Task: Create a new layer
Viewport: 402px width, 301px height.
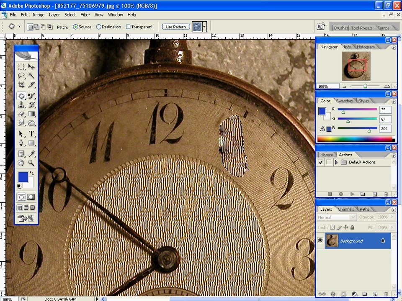Action: pos(375,294)
